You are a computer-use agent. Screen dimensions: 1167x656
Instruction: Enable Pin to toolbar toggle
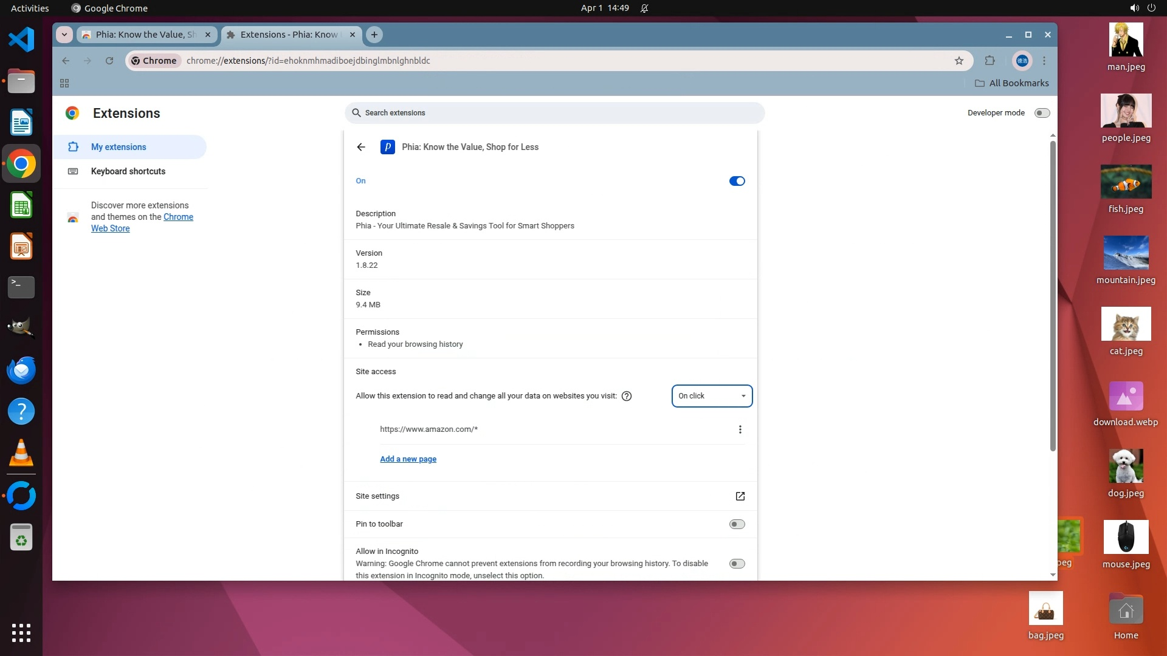pyautogui.click(x=737, y=524)
